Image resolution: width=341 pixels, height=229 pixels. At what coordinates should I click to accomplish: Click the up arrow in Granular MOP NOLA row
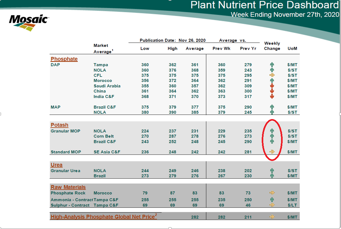[x=272, y=131]
